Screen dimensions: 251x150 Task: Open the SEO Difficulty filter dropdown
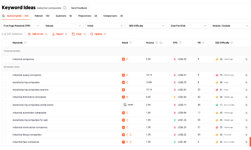(147, 26)
